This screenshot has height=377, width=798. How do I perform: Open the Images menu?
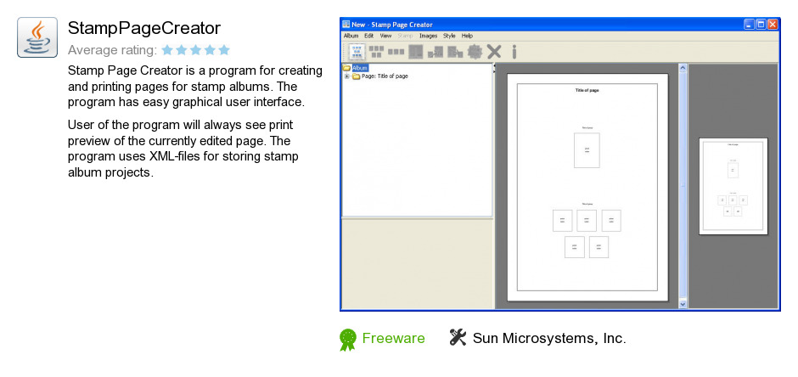428,37
